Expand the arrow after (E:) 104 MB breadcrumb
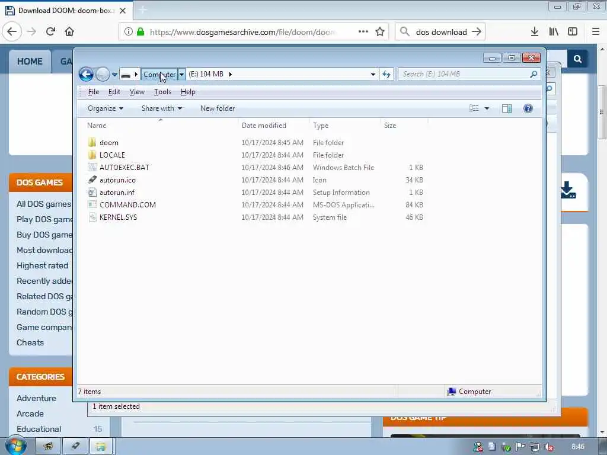 [x=231, y=74]
